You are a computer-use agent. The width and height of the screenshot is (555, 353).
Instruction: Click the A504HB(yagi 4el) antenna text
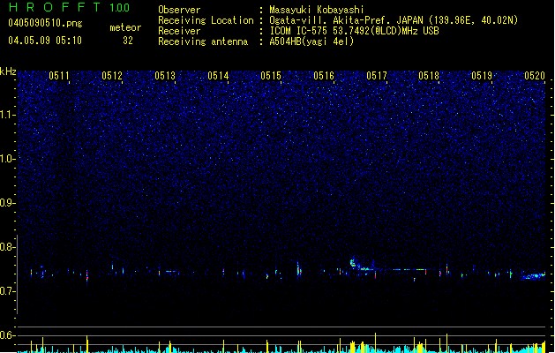tap(311, 41)
